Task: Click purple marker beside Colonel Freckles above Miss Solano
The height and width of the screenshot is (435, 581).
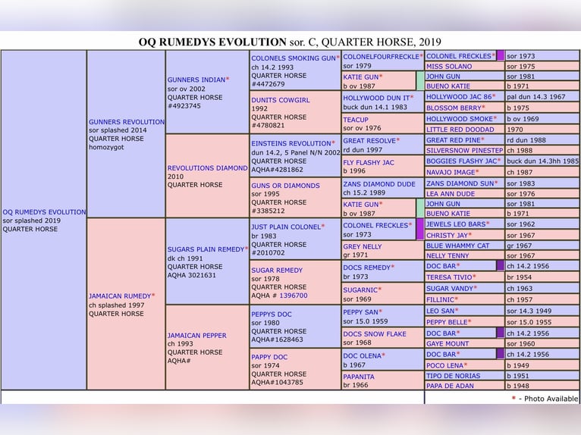Action: click(x=500, y=56)
